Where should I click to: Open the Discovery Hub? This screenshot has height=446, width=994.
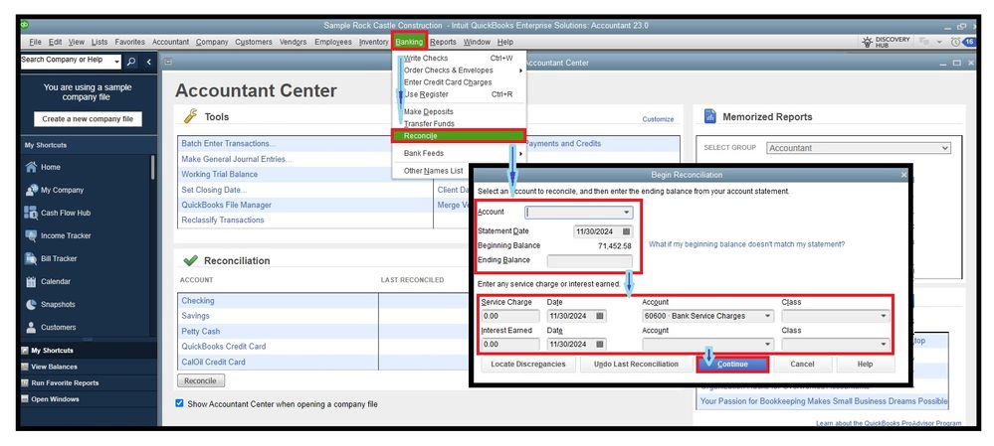click(886, 42)
